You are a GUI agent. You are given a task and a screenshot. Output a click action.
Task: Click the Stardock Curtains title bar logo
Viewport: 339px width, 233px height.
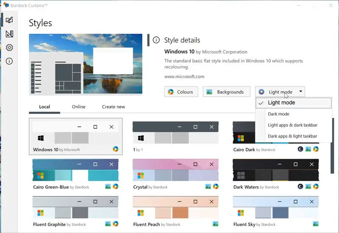coord(6,5)
